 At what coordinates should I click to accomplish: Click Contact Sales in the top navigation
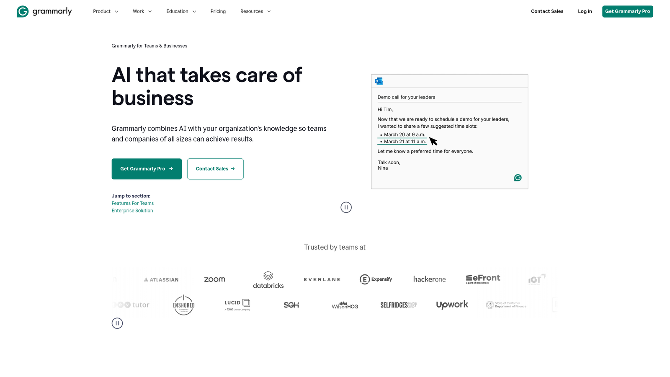[547, 11]
